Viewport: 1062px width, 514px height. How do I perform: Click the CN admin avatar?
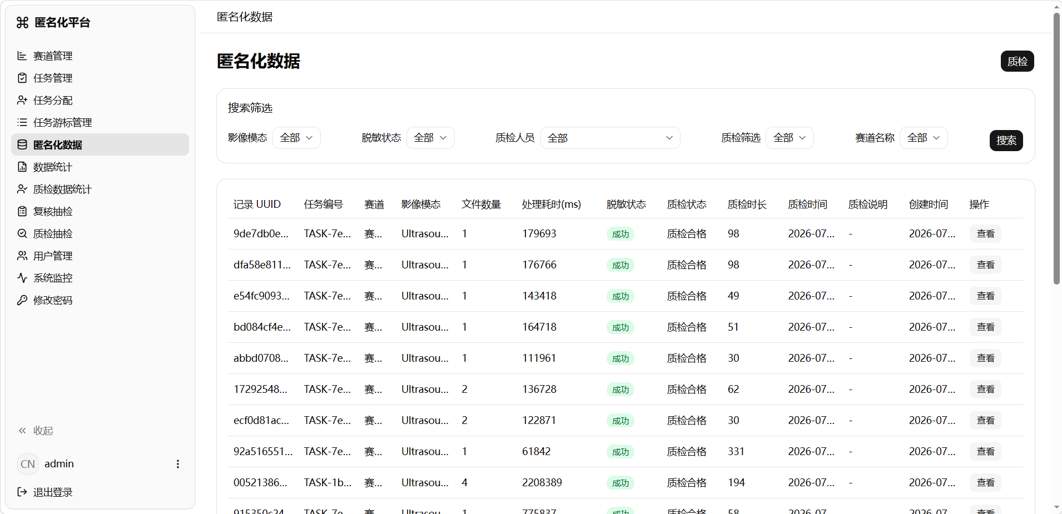(x=28, y=464)
